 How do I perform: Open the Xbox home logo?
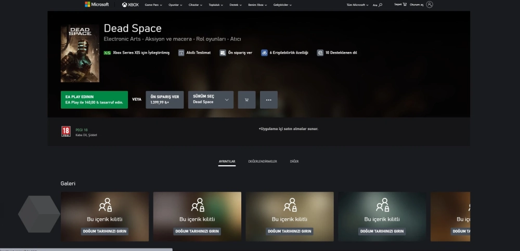coord(130,5)
